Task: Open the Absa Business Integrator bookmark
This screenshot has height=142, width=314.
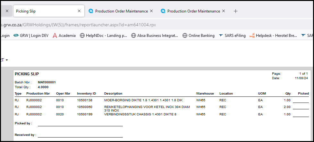Action: coord(155,36)
